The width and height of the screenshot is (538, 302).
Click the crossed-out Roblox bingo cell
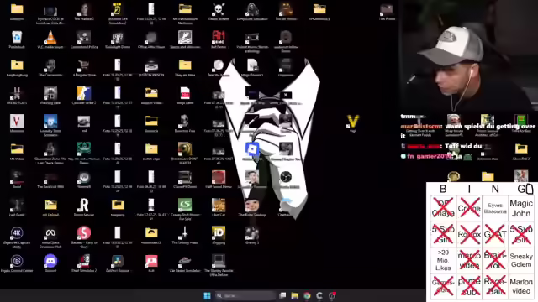(469, 234)
